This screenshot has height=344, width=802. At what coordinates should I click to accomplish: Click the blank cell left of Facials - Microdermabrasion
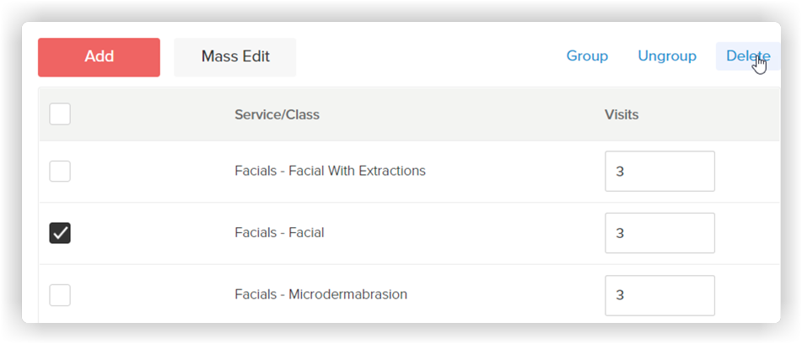(148, 295)
